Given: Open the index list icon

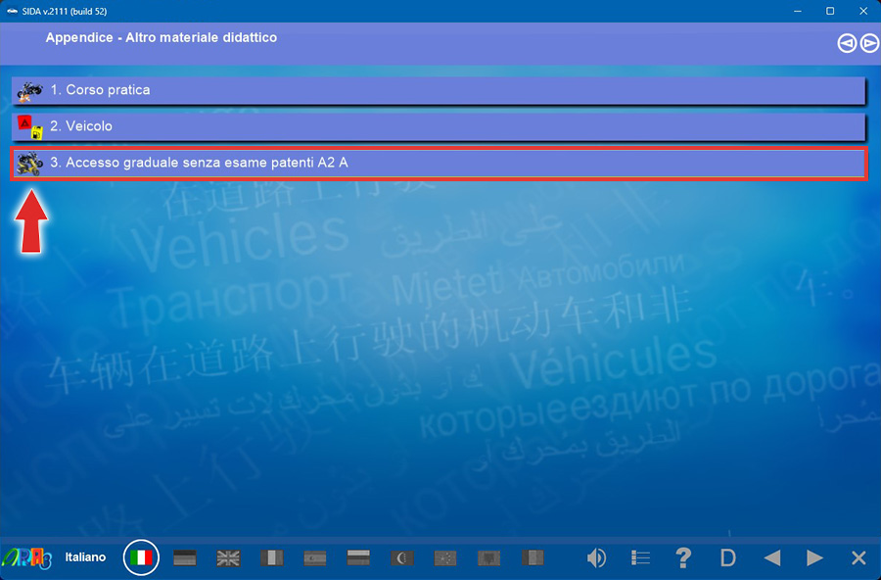Looking at the screenshot, I should pos(641,557).
